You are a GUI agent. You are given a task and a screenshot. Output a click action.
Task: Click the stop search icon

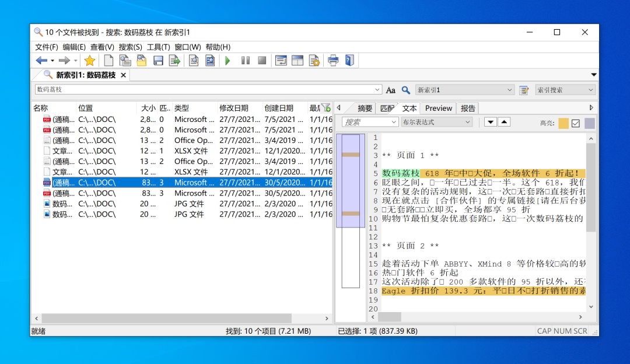(262, 61)
